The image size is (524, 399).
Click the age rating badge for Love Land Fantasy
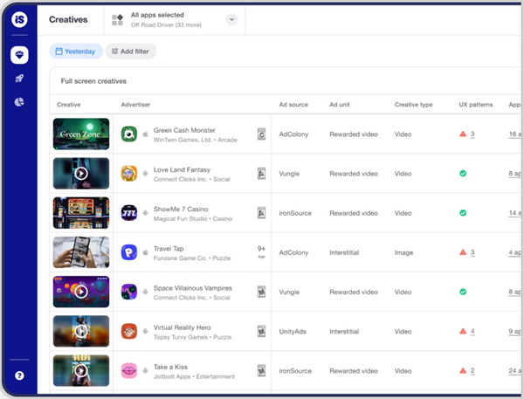pos(261,174)
